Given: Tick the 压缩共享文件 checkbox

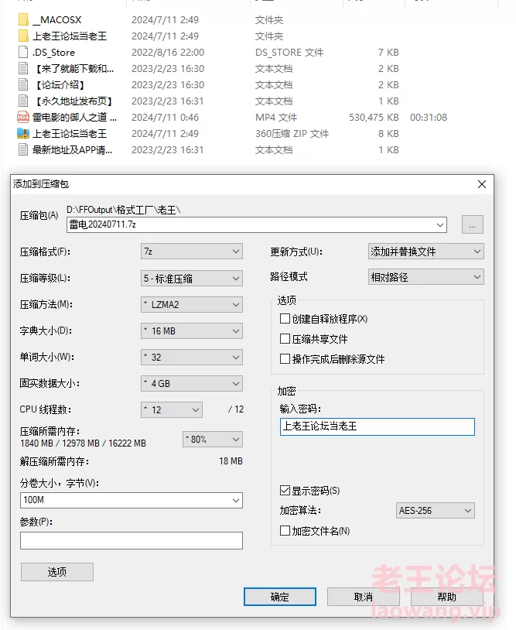Looking at the screenshot, I should (x=285, y=339).
